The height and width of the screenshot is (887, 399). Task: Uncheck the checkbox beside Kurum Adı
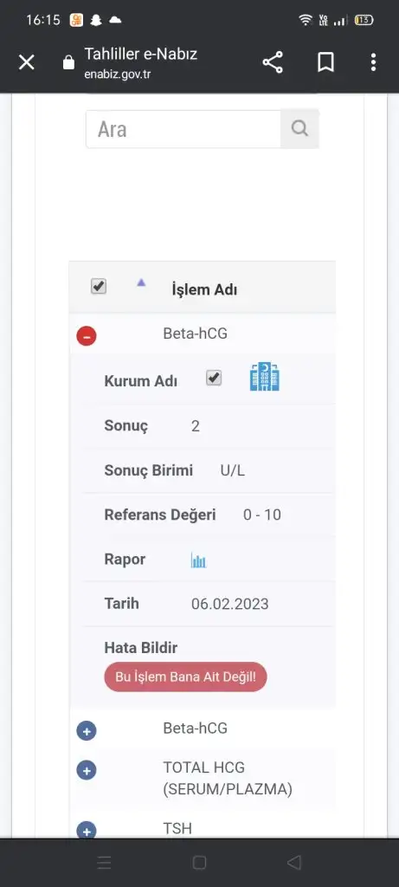click(214, 378)
